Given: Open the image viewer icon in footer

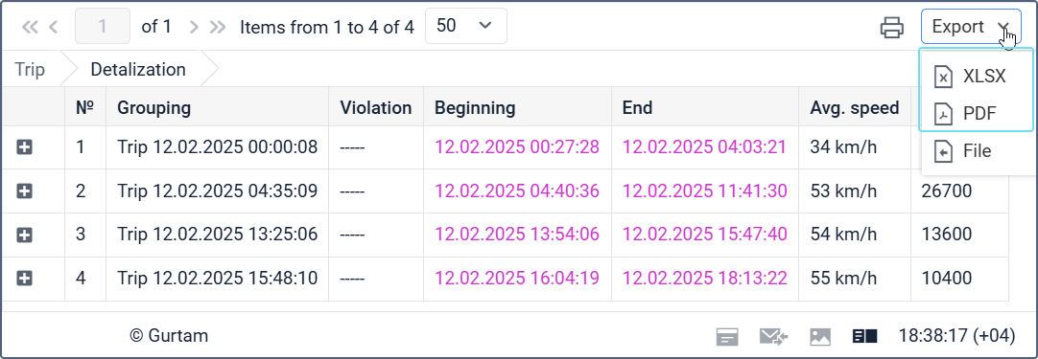Looking at the screenshot, I should click(x=820, y=337).
